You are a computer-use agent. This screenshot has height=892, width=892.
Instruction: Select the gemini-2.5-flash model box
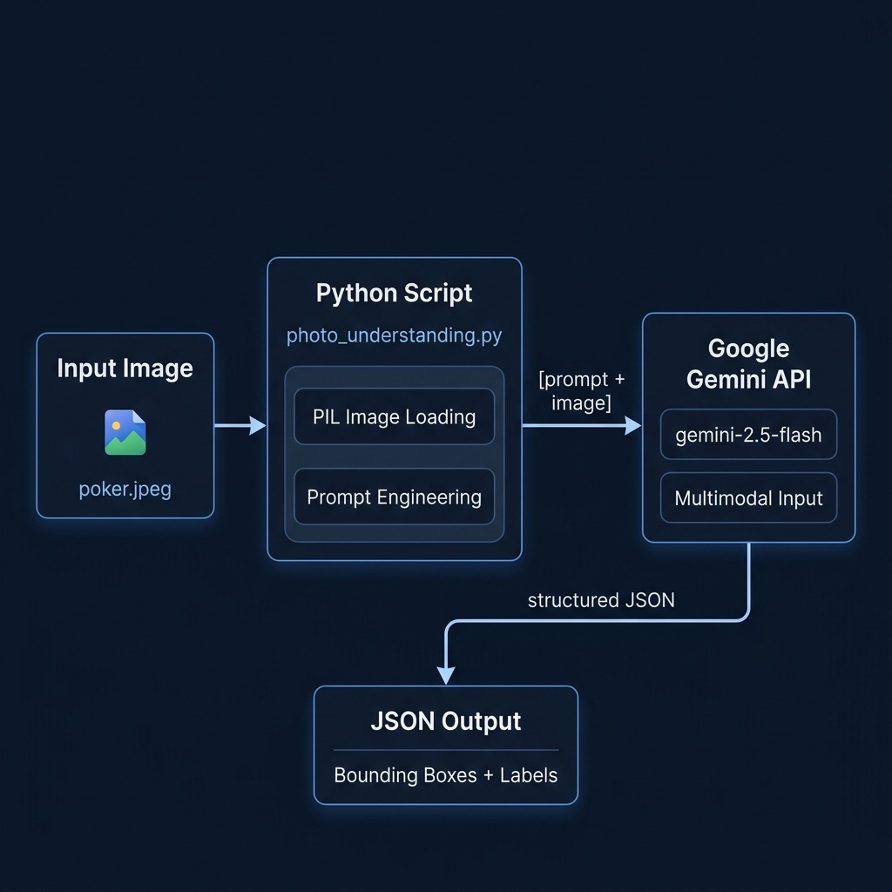click(x=748, y=435)
